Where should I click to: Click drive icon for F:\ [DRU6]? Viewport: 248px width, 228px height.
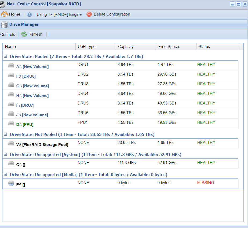click(x=11, y=75)
